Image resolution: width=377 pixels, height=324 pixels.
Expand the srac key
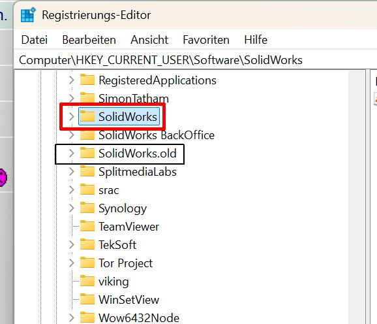pyautogui.click(x=71, y=190)
